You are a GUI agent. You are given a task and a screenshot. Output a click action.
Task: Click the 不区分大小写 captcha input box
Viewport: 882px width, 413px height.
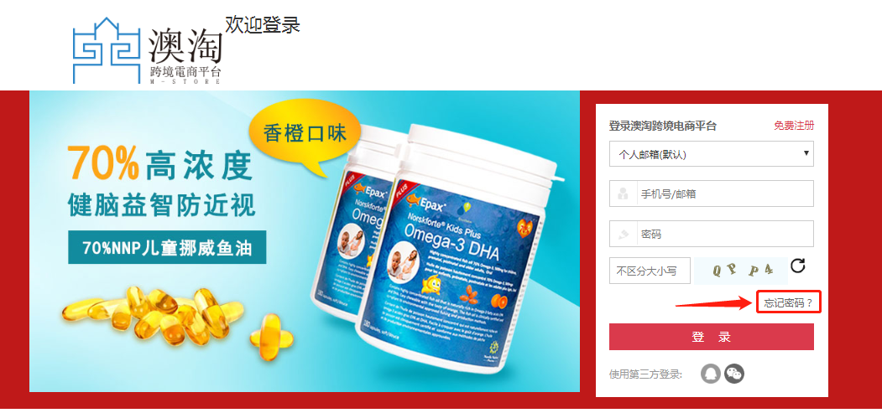[x=650, y=271]
